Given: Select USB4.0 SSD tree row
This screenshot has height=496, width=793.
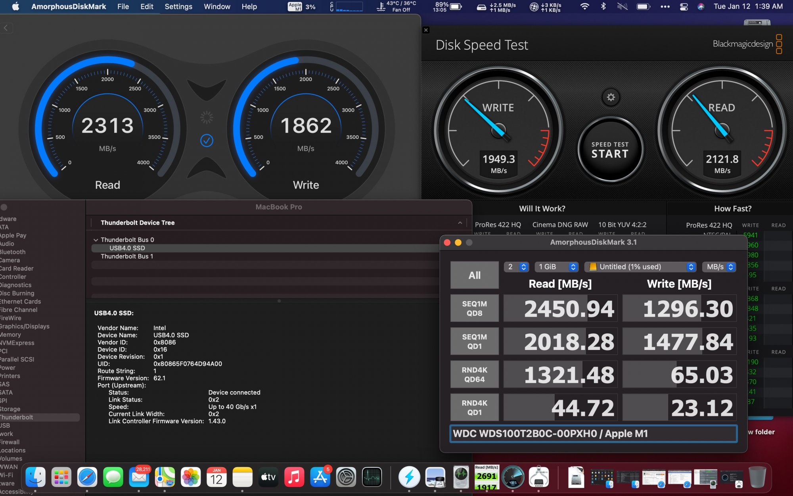Looking at the screenshot, I should pos(265,248).
